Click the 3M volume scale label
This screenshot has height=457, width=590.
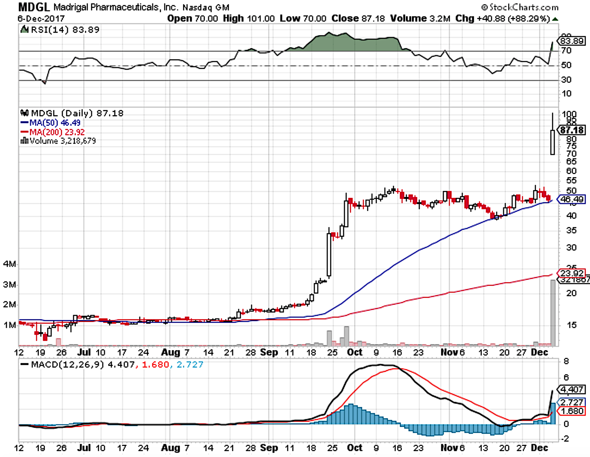10,284
